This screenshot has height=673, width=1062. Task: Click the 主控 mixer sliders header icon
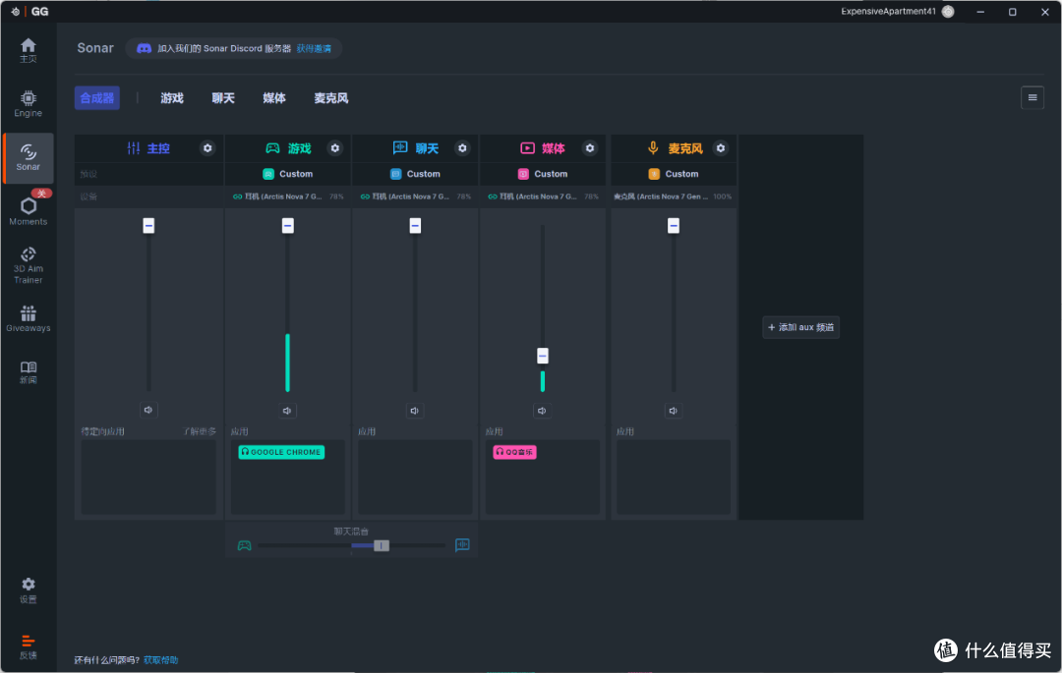[x=134, y=148]
